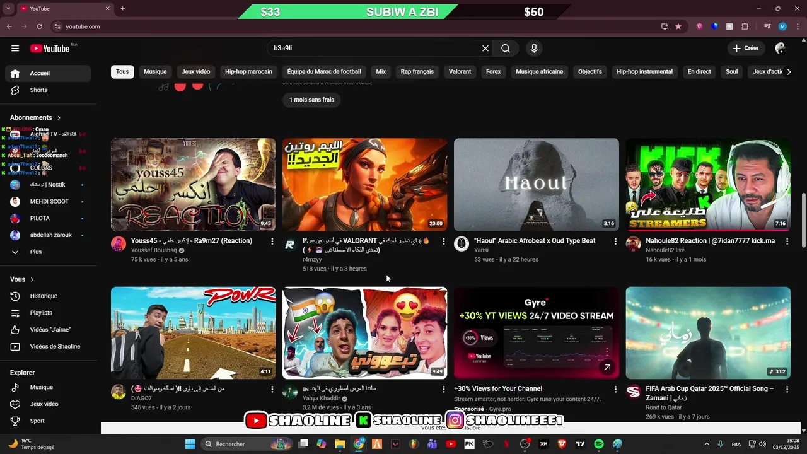Open options for FIFA Arab Cup song

787,390
